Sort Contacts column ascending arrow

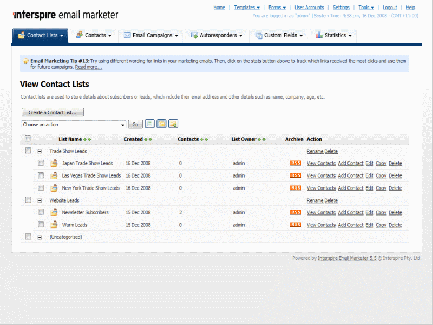pos(202,140)
